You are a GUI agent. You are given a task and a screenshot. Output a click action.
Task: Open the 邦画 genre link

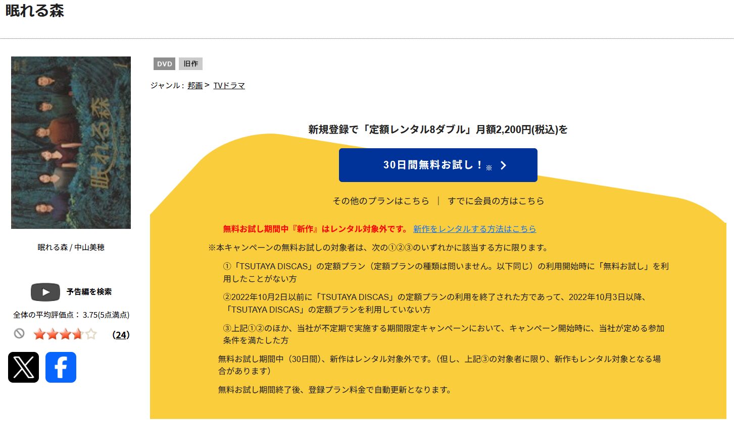tap(195, 86)
